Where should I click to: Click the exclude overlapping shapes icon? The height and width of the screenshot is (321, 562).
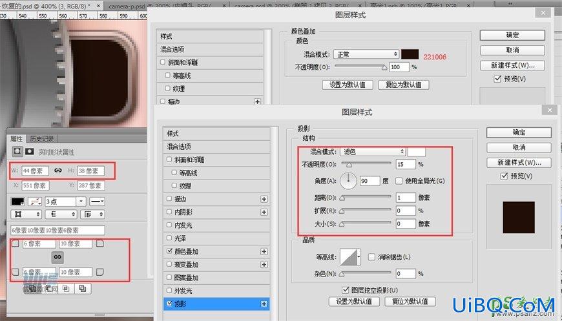pyautogui.click(x=83, y=289)
